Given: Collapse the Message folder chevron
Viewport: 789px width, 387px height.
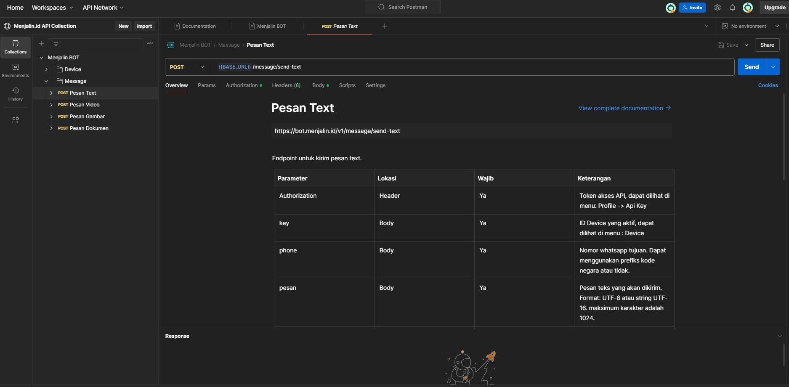Looking at the screenshot, I should coord(46,81).
